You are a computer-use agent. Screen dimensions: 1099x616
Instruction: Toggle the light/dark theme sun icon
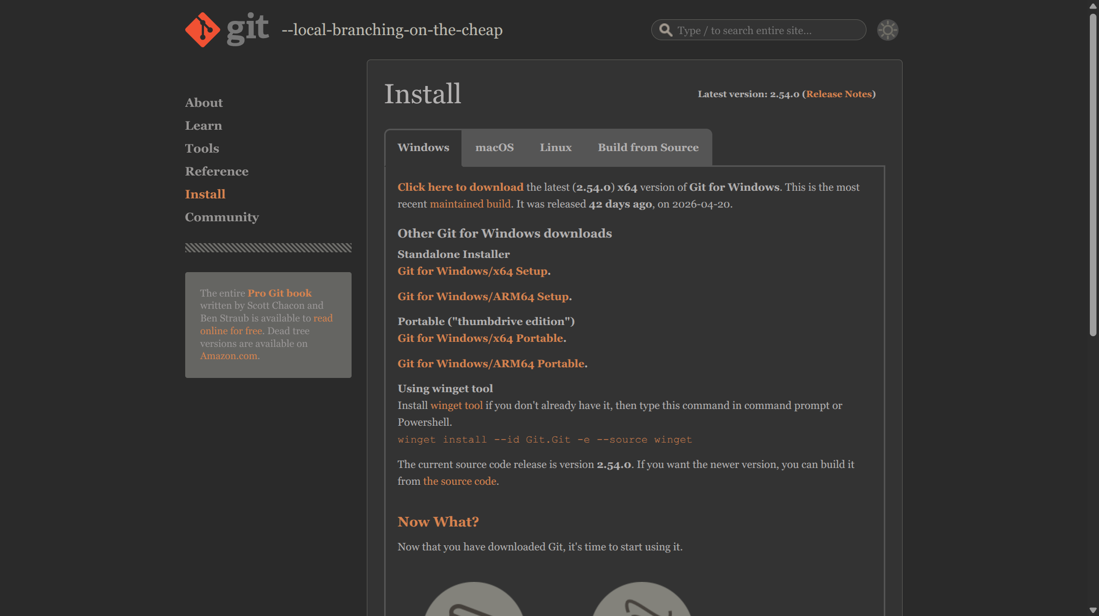tap(888, 30)
